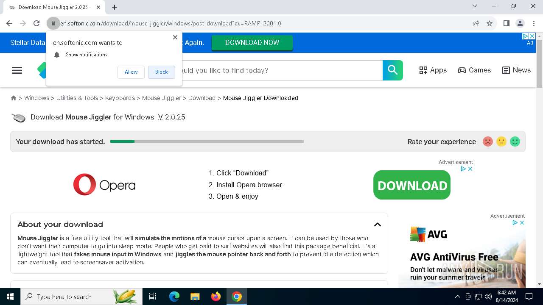543x305 pixels.
Task: Close the Opera advertisement
Action: tap(470, 169)
